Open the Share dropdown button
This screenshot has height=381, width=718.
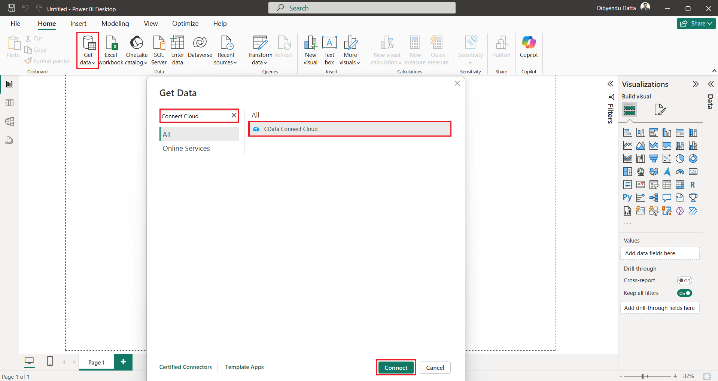pyautogui.click(x=696, y=24)
